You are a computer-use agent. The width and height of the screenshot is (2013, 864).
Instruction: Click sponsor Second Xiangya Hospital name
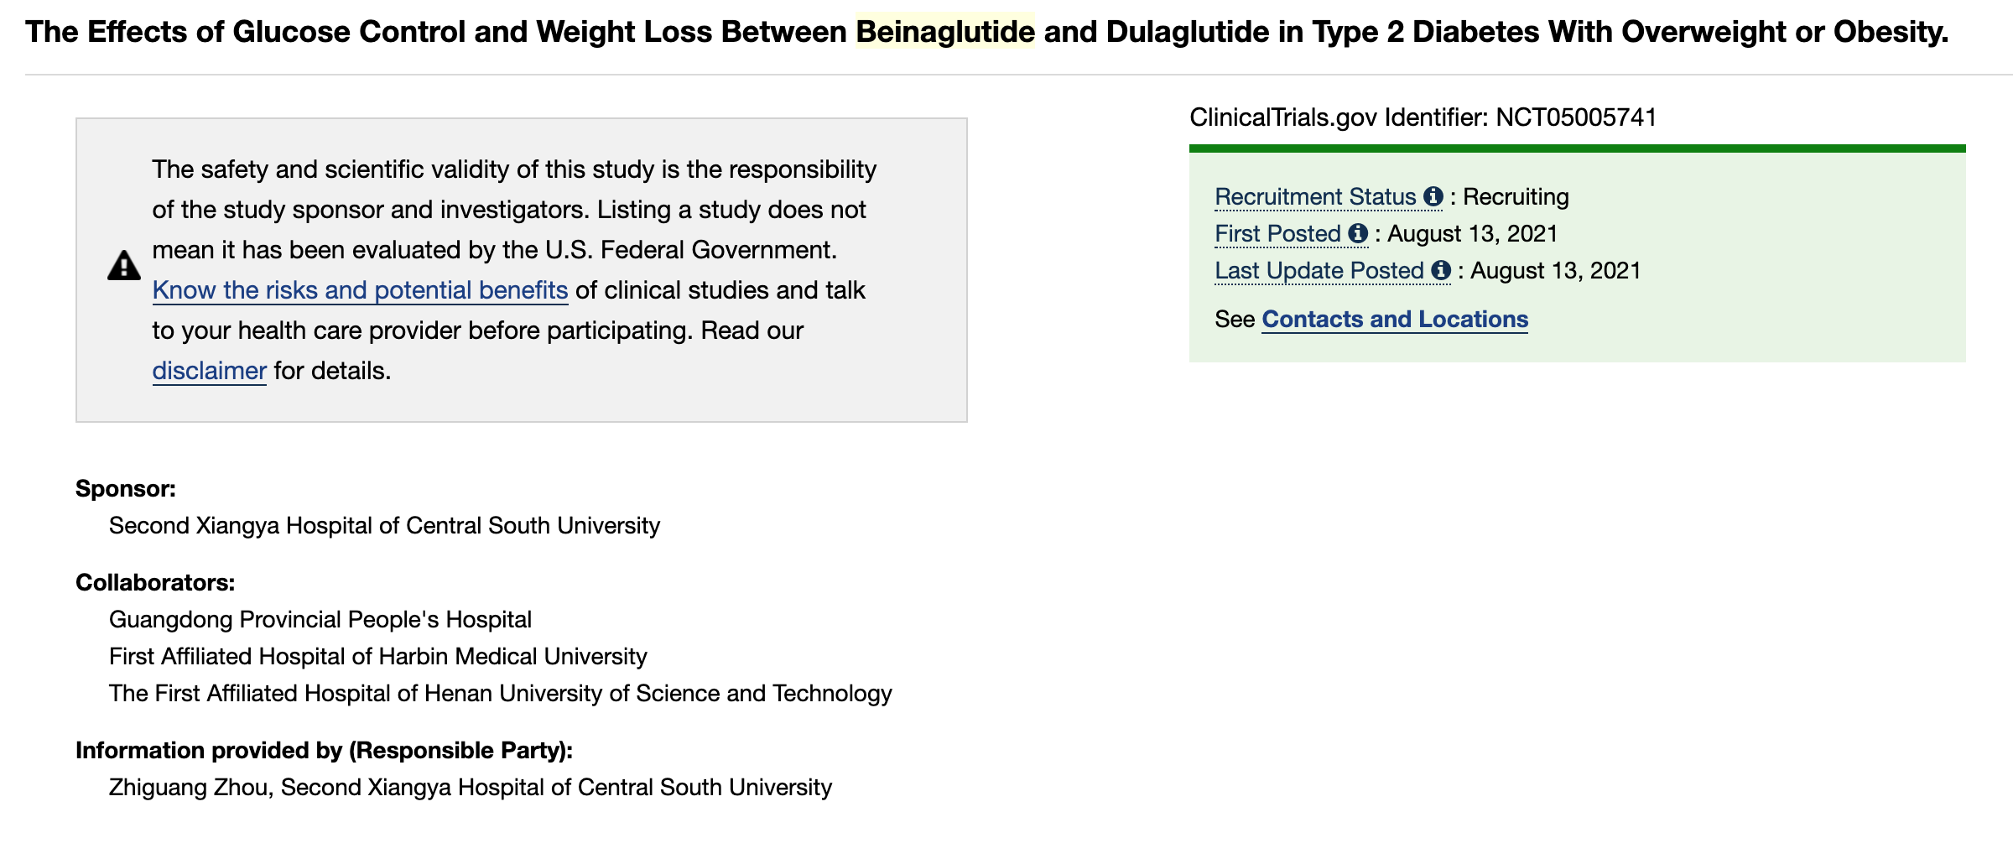[384, 526]
